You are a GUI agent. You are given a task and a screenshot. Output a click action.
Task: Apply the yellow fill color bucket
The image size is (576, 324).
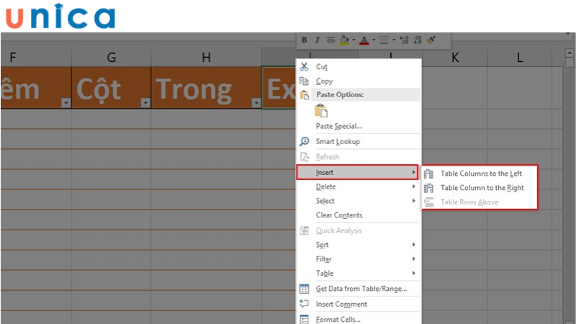tap(344, 40)
